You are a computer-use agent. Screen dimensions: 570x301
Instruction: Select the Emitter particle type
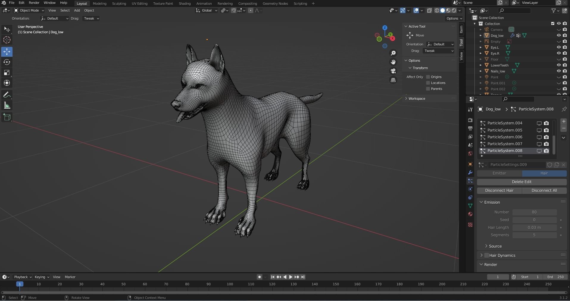tap(499, 173)
